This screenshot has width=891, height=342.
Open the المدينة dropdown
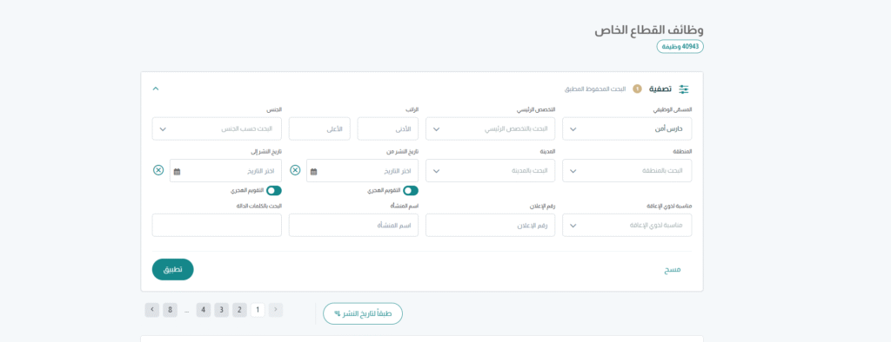pos(490,171)
